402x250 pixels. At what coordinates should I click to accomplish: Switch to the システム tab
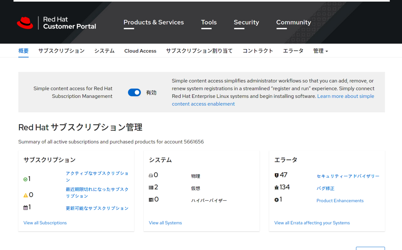[105, 51]
